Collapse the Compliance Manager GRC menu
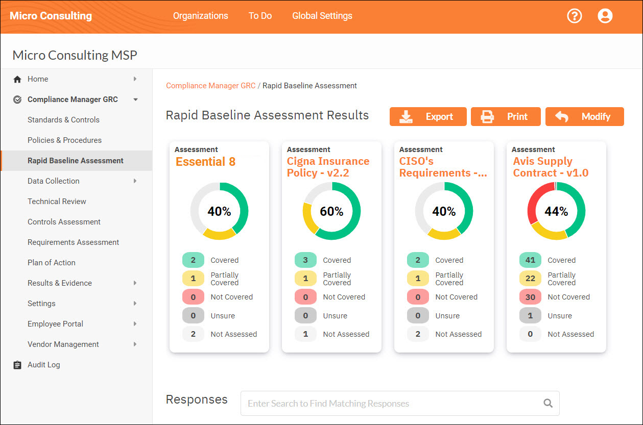 (x=135, y=99)
